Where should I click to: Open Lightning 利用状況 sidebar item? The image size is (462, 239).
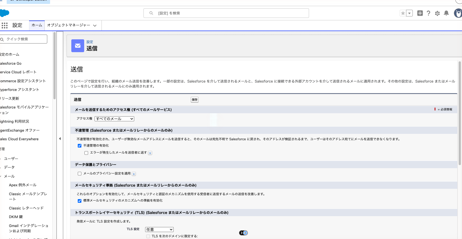15,121
